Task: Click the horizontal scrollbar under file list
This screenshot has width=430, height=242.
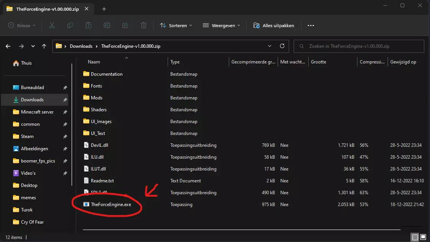Action: click(x=241, y=230)
